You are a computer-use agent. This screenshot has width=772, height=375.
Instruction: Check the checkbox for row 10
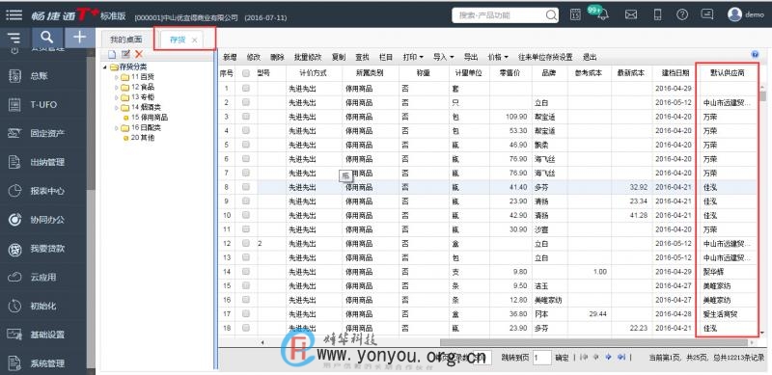pyautogui.click(x=246, y=215)
